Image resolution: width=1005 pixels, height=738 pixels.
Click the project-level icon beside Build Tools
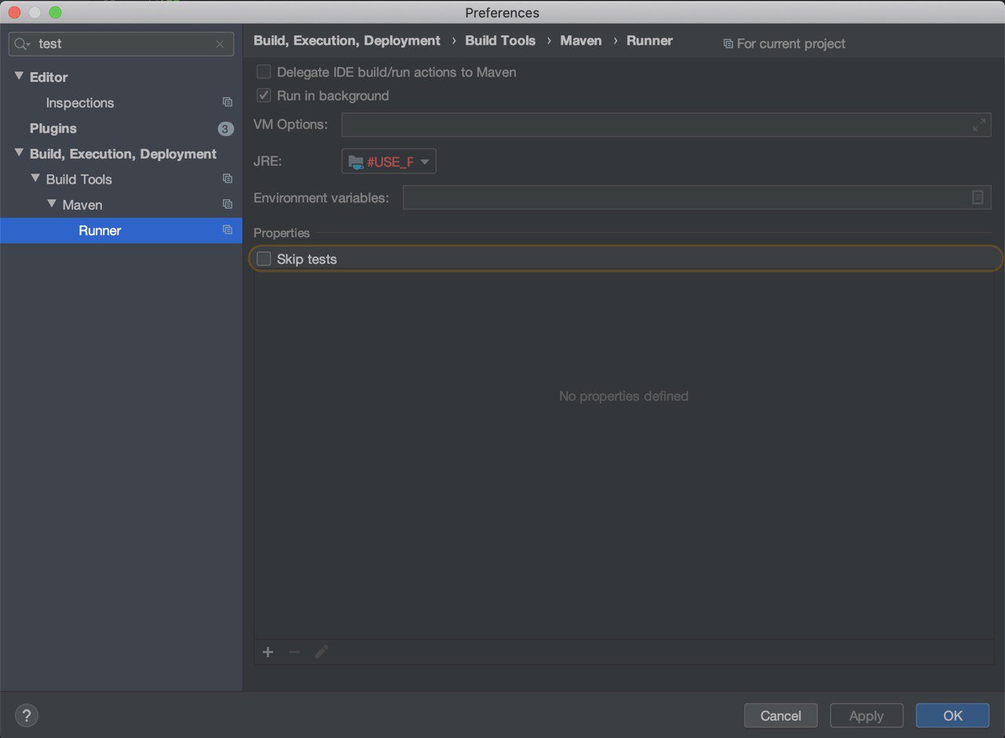point(227,179)
